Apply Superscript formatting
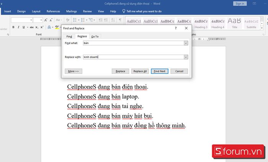The image size is (268, 162). [x=42, y=27]
